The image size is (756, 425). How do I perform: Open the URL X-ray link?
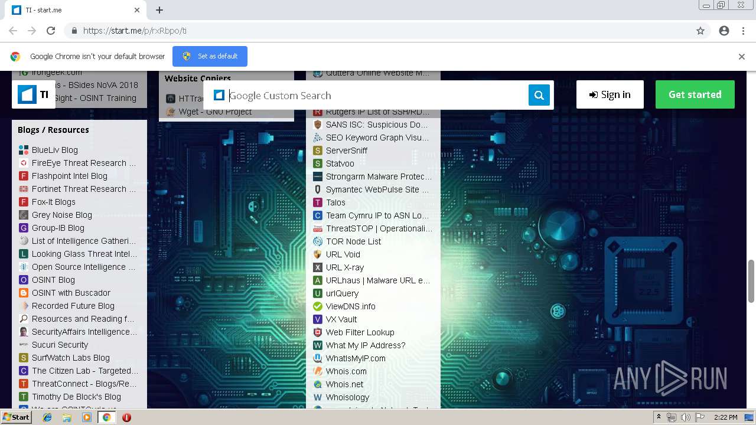(345, 267)
